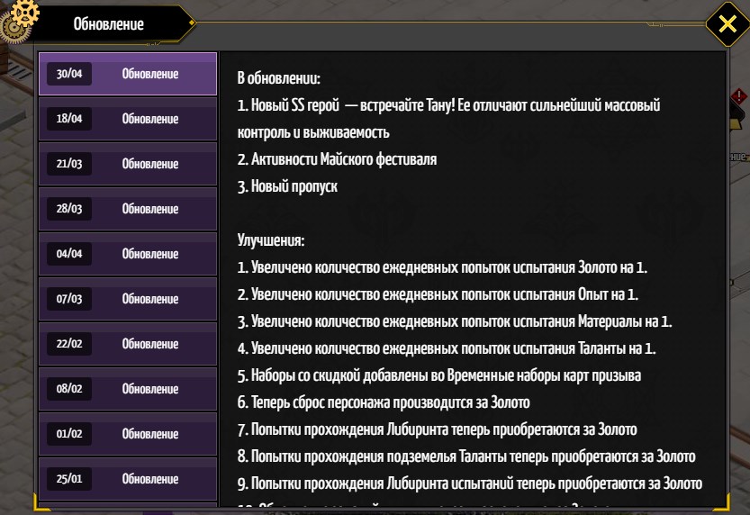This screenshot has width=750, height=515.
Task: Click the Обновление window title banner
Action: [108, 24]
